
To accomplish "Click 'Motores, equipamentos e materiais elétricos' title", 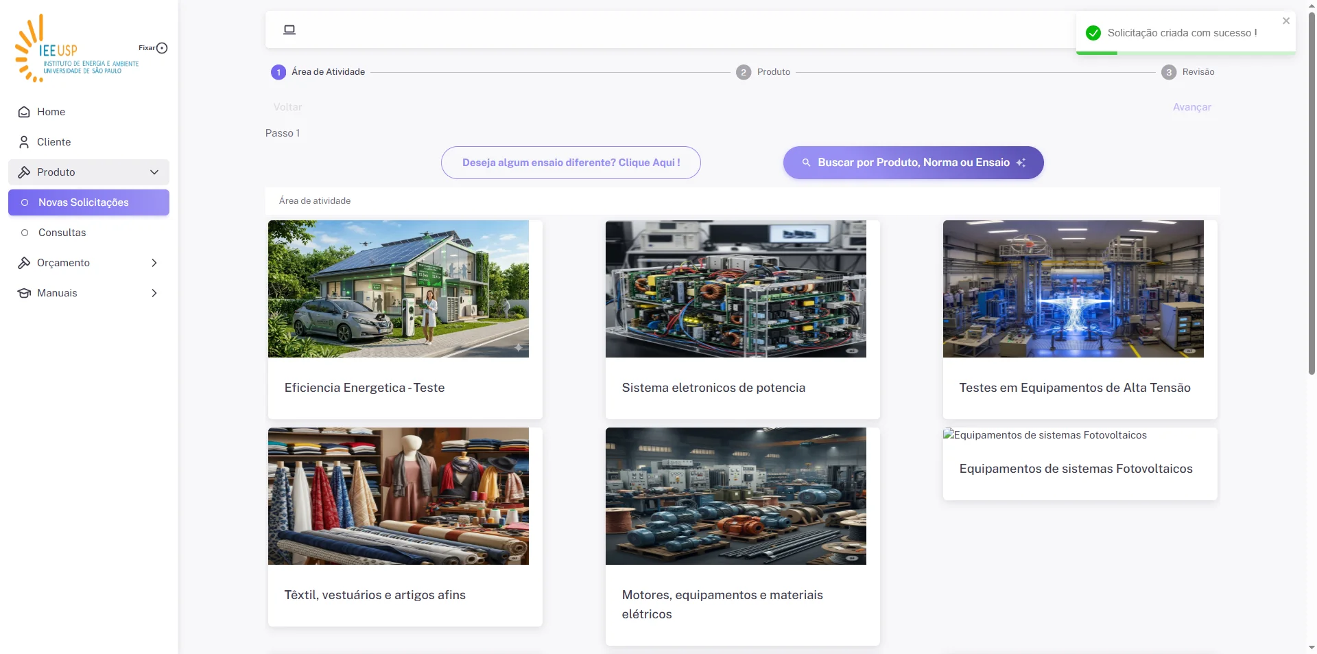I will (x=722, y=605).
